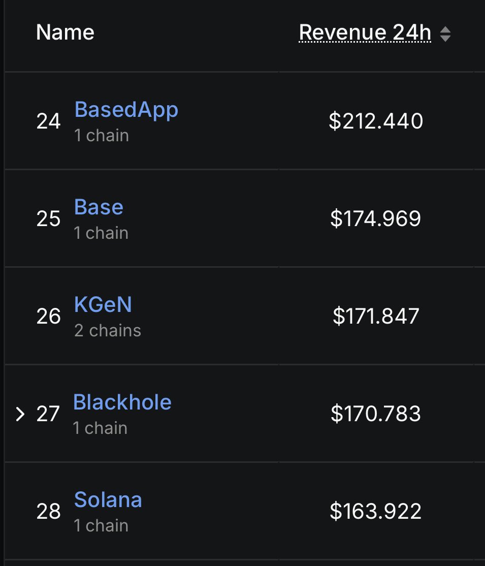Sort by the Revenue 24h arrows icon
Viewport: 485px width, 566px height.
445,34
